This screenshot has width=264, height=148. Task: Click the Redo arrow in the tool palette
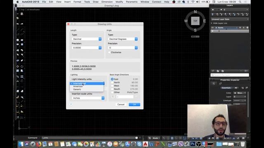(x=22, y=24)
